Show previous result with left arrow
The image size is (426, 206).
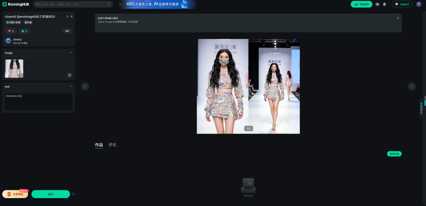[x=85, y=86]
